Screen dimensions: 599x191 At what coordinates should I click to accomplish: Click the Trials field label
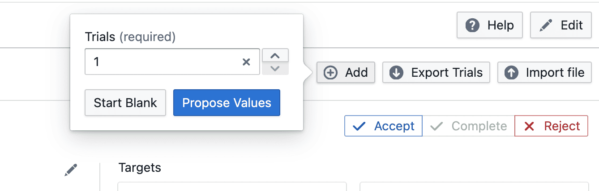coord(100,37)
